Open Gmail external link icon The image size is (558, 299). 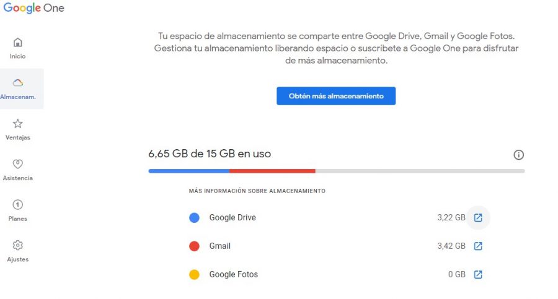[x=478, y=246]
